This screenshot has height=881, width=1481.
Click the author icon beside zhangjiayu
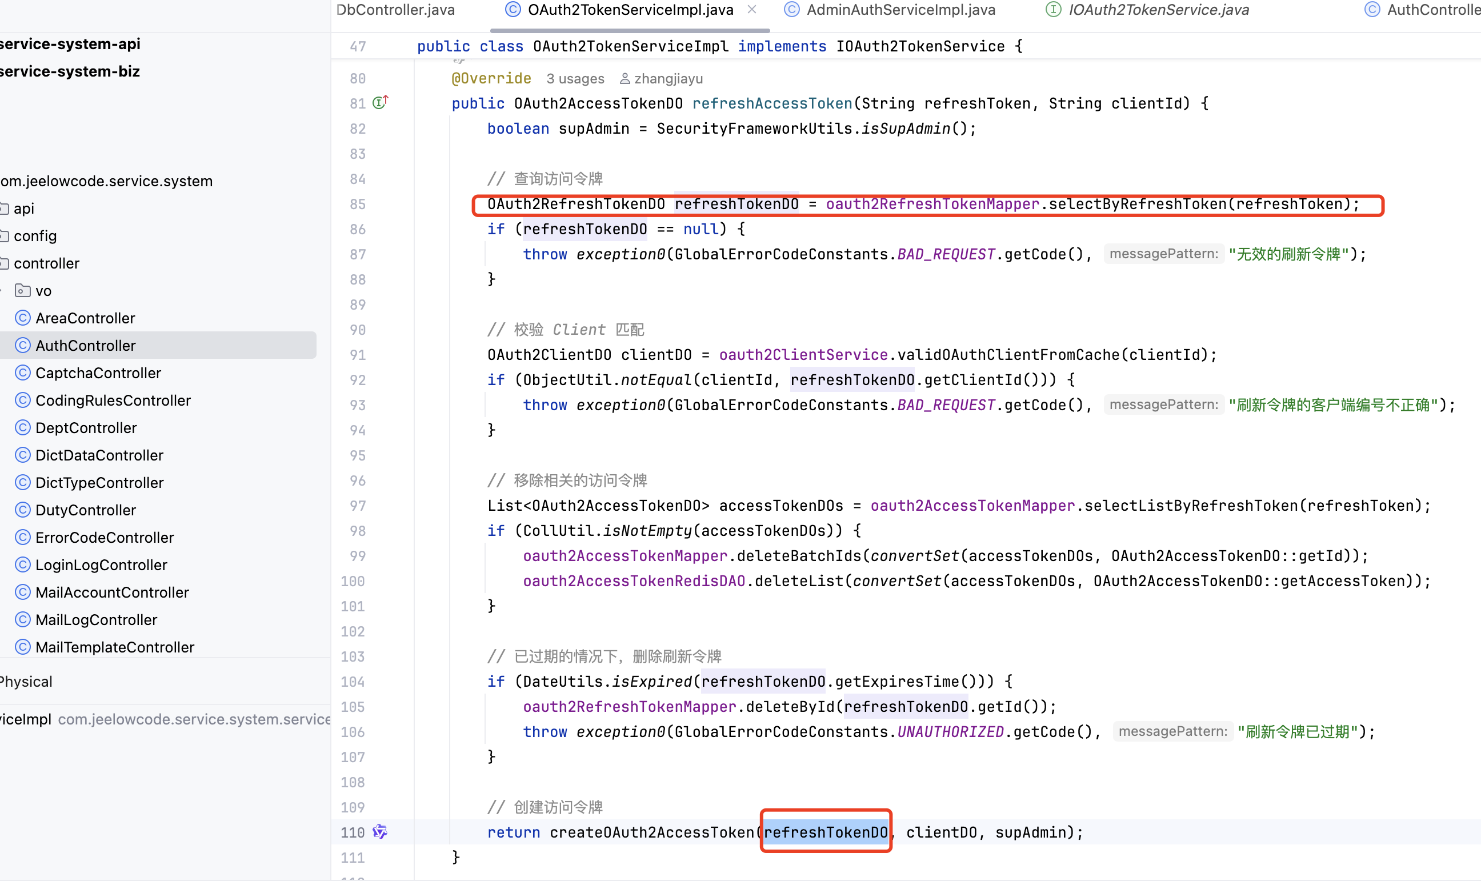[x=625, y=78]
